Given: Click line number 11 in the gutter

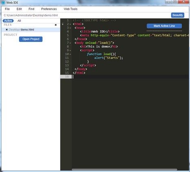Looking at the screenshot, I should [x=67, y=58].
